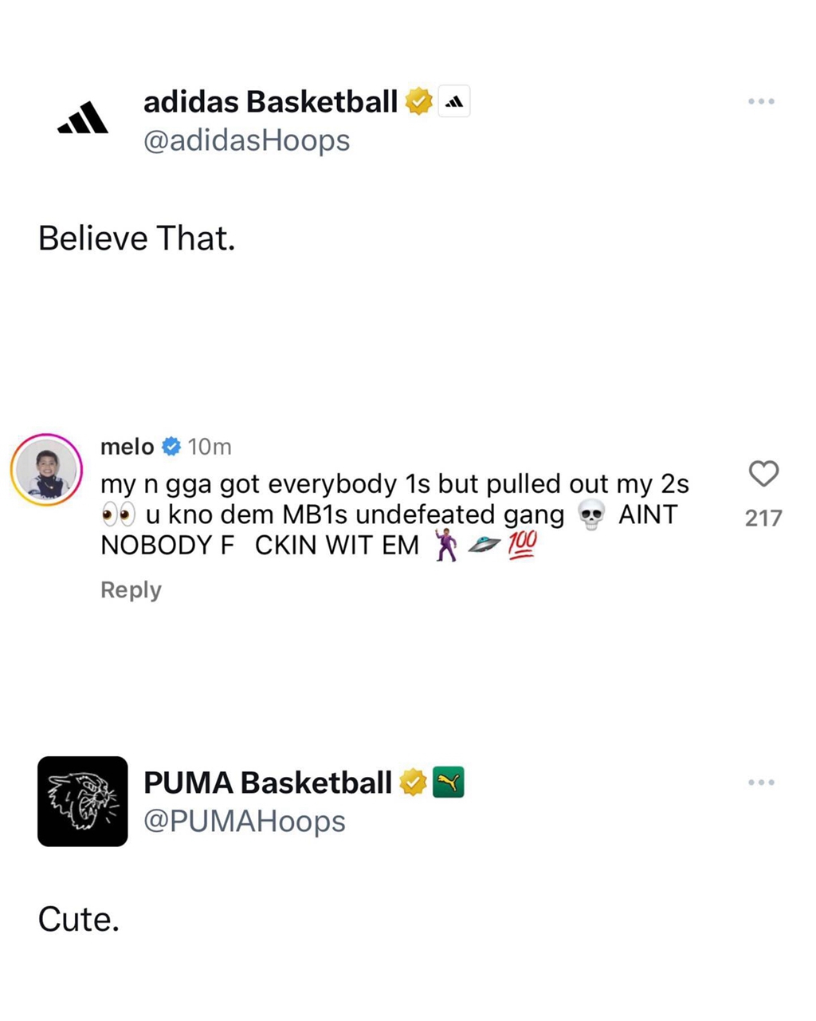This screenshot has width=816, height=1021.
Task: Open more options on the PUMA post
Action: pyautogui.click(x=761, y=783)
